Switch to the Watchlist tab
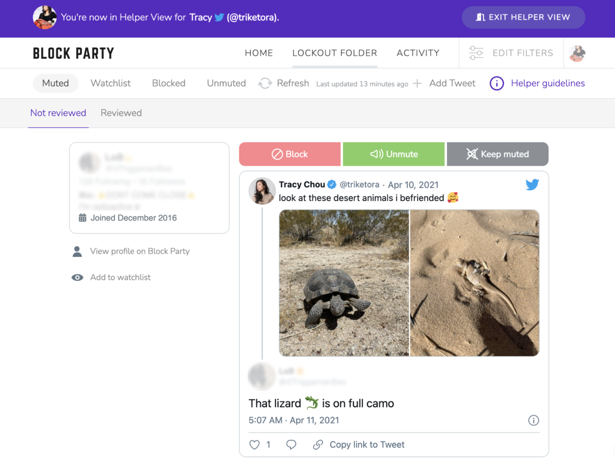Image resolution: width=615 pixels, height=468 pixels. pyautogui.click(x=111, y=83)
